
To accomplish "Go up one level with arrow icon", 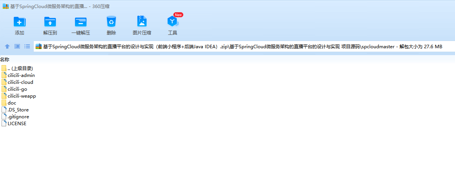I will pos(7,46).
